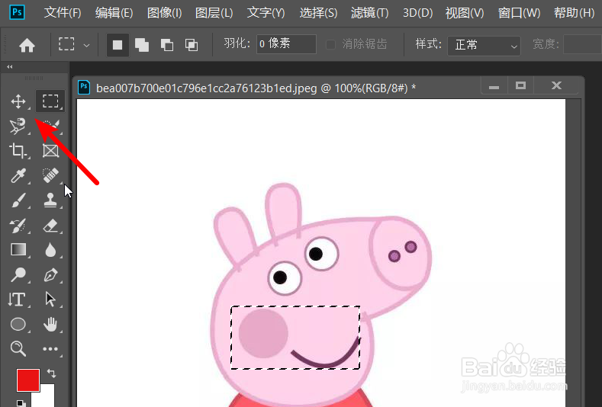Click the red foreground color swatch

pos(28,380)
